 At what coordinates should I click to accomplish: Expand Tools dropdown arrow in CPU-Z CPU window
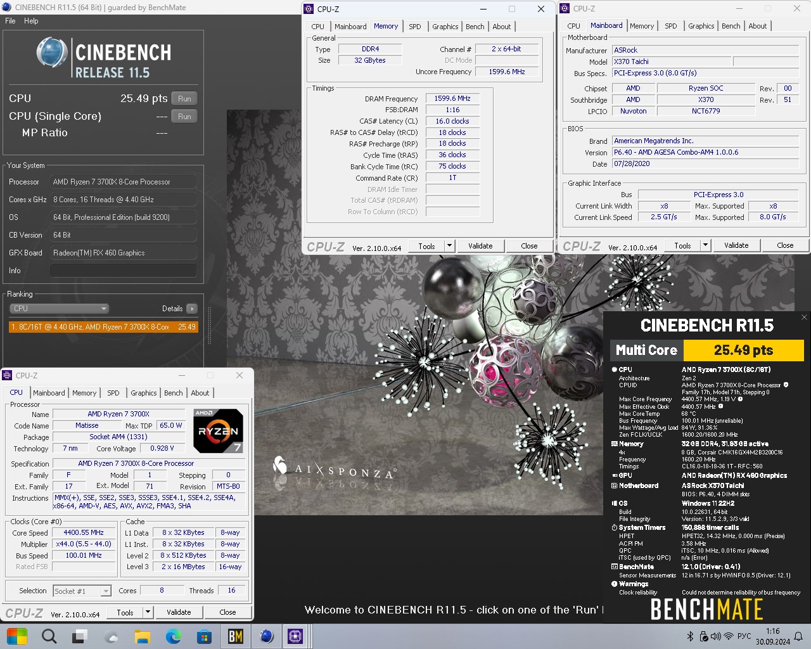click(148, 612)
